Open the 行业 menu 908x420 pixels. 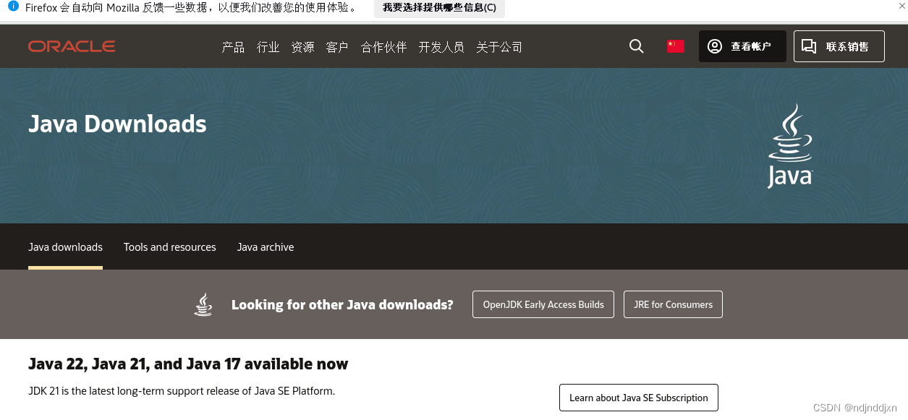tap(268, 47)
